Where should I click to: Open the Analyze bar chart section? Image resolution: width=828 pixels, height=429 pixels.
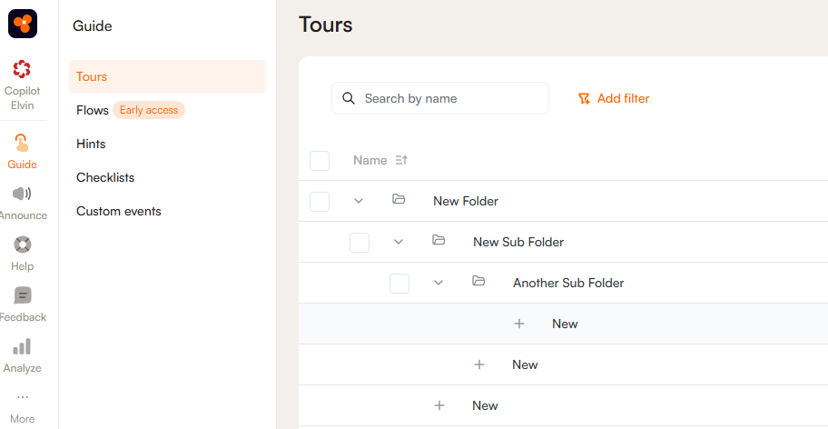[23, 355]
